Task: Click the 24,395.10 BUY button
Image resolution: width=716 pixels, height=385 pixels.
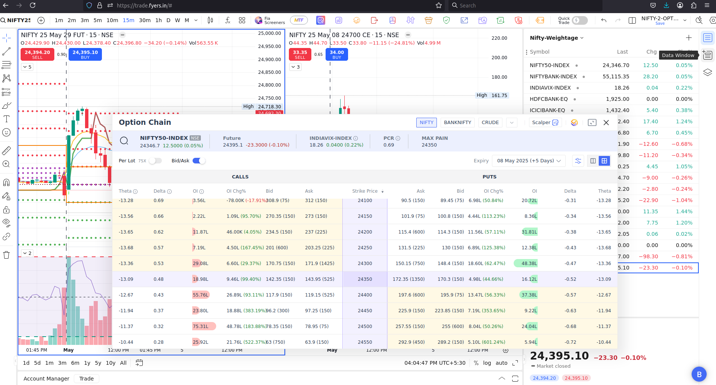Action: click(85, 54)
